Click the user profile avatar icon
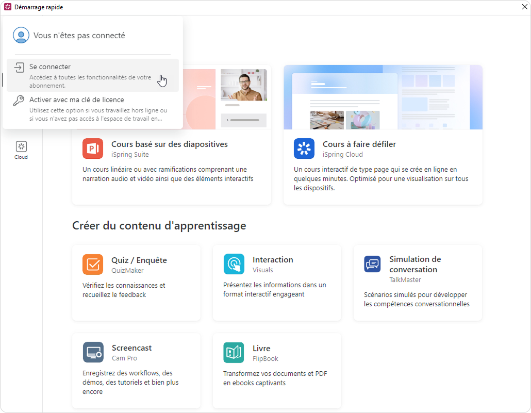 21,36
